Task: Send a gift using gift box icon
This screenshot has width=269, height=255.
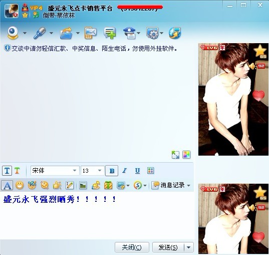Action: coord(108,185)
